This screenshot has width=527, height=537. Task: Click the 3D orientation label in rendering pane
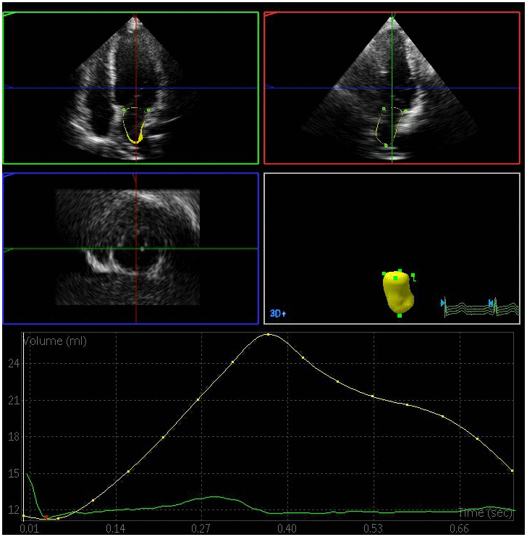coord(278,314)
